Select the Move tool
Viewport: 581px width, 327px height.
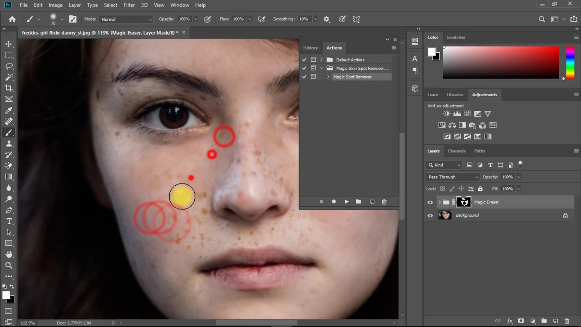[9, 44]
